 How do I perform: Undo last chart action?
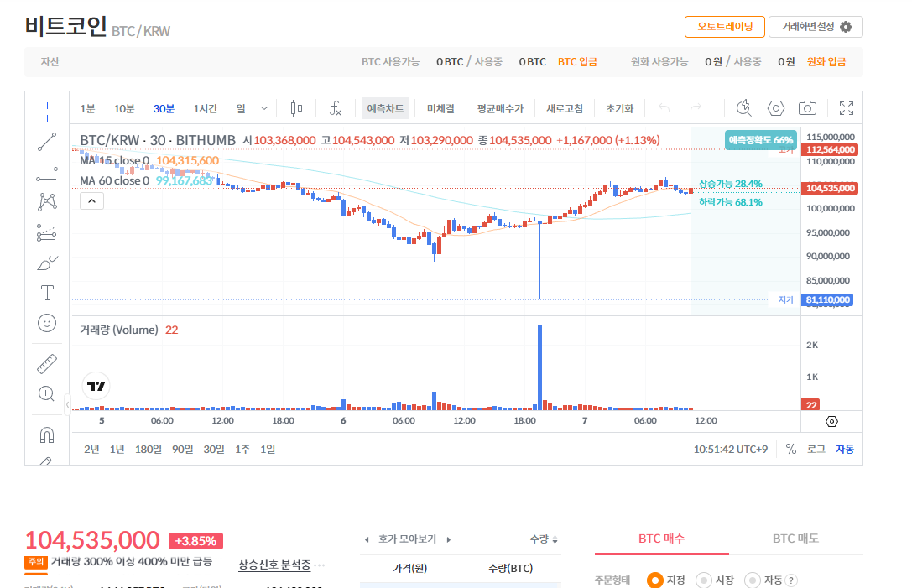click(x=664, y=107)
